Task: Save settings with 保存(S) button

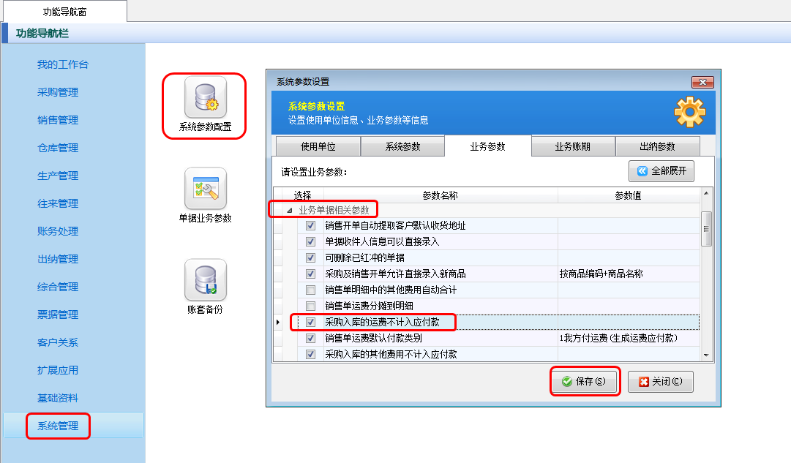Action: (x=584, y=382)
